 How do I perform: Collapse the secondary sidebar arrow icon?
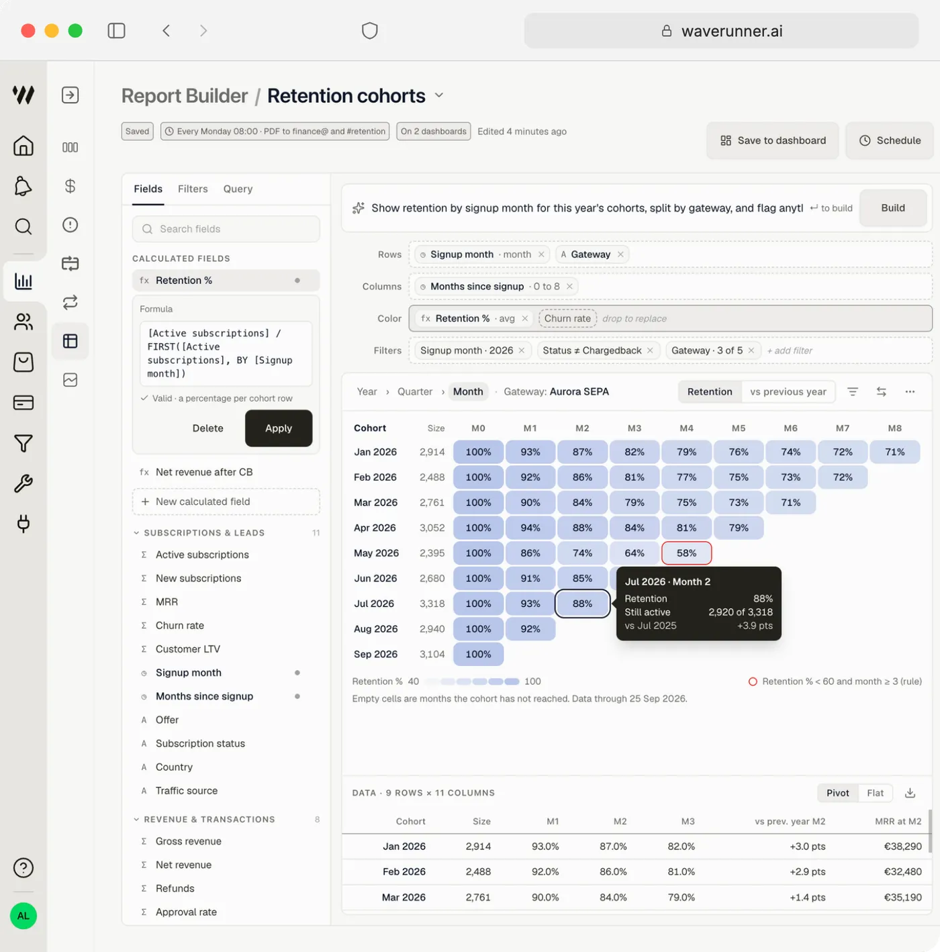(70, 95)
